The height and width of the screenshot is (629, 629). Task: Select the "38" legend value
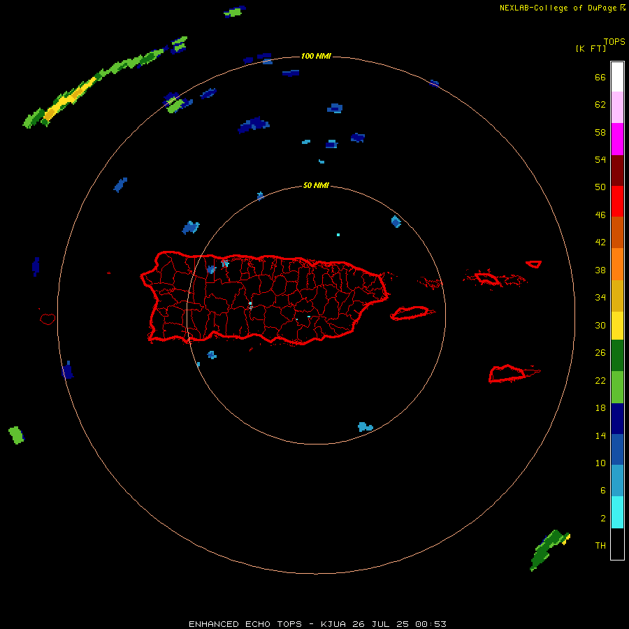point(600,270)
